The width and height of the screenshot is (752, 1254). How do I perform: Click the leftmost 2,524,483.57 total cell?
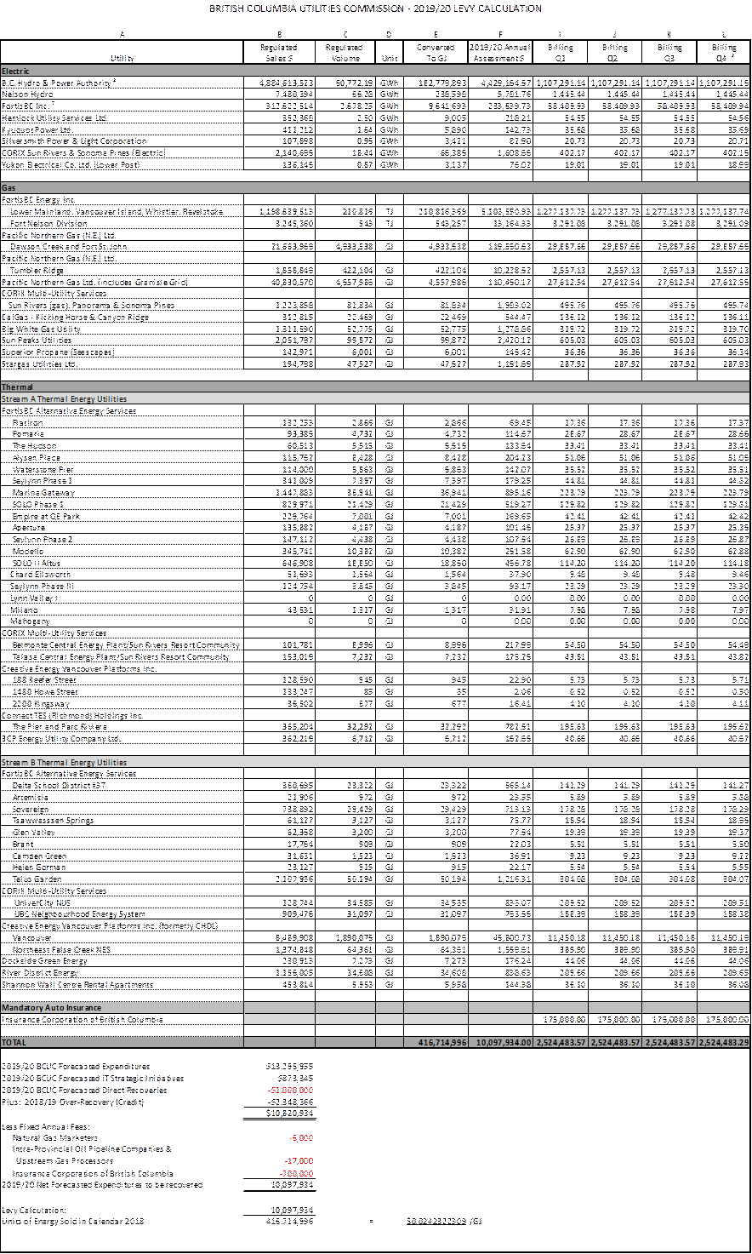tap(559, 1042)
